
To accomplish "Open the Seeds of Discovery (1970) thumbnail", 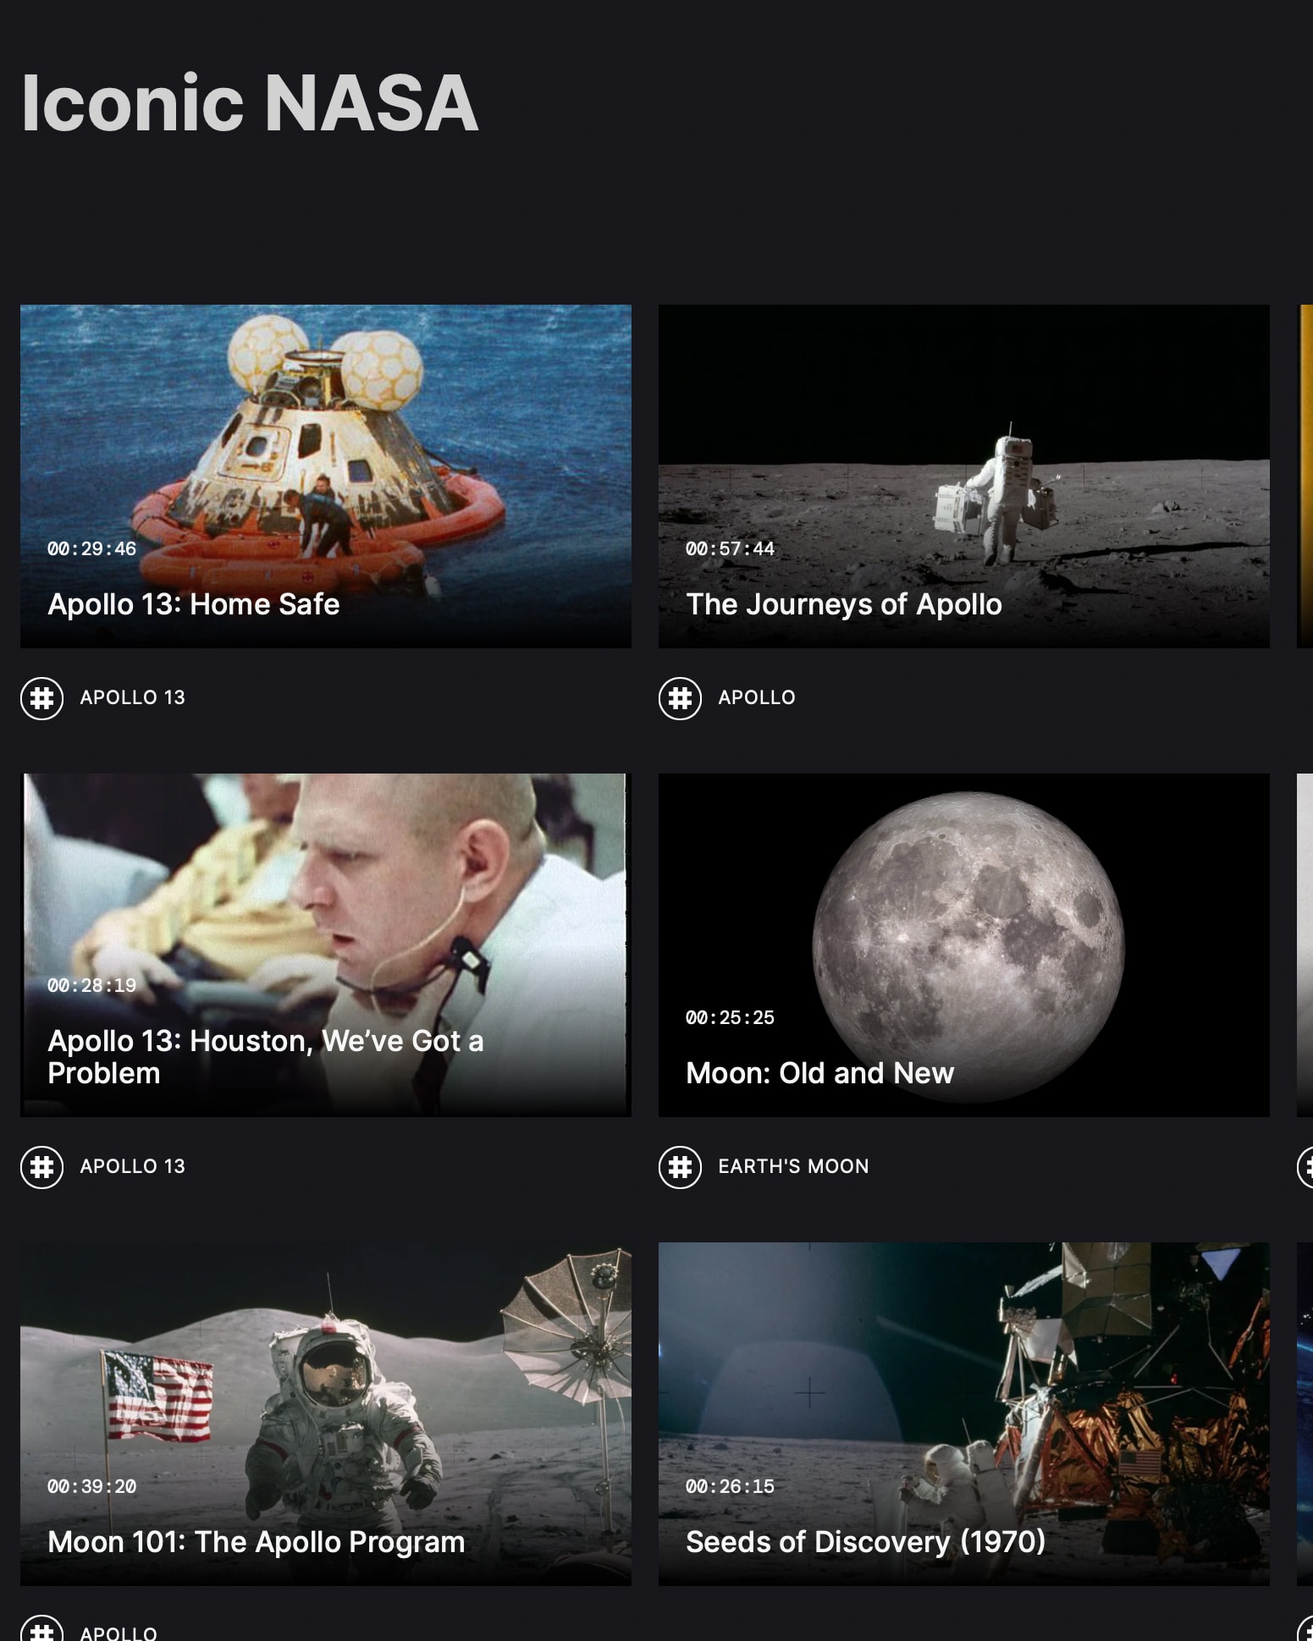I will pyautogui.click(x=964, y=1414).
